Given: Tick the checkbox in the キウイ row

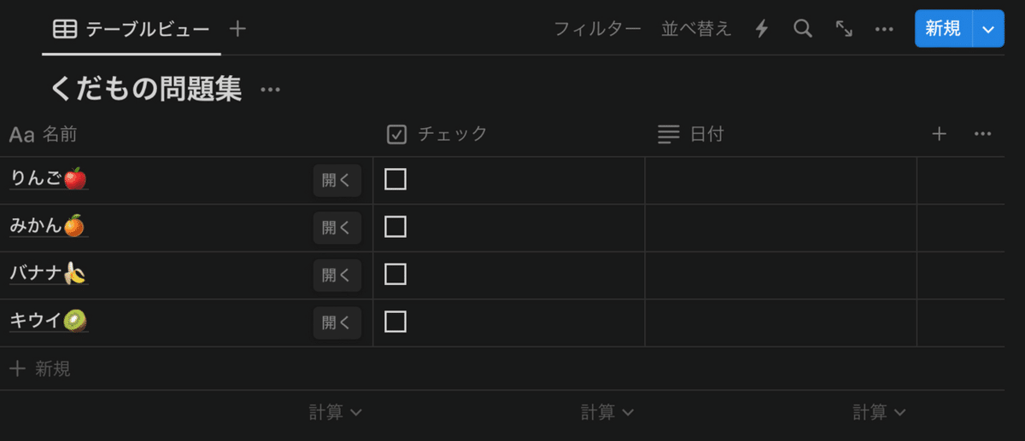Looking at the screenshot, I should coord(395,322).
